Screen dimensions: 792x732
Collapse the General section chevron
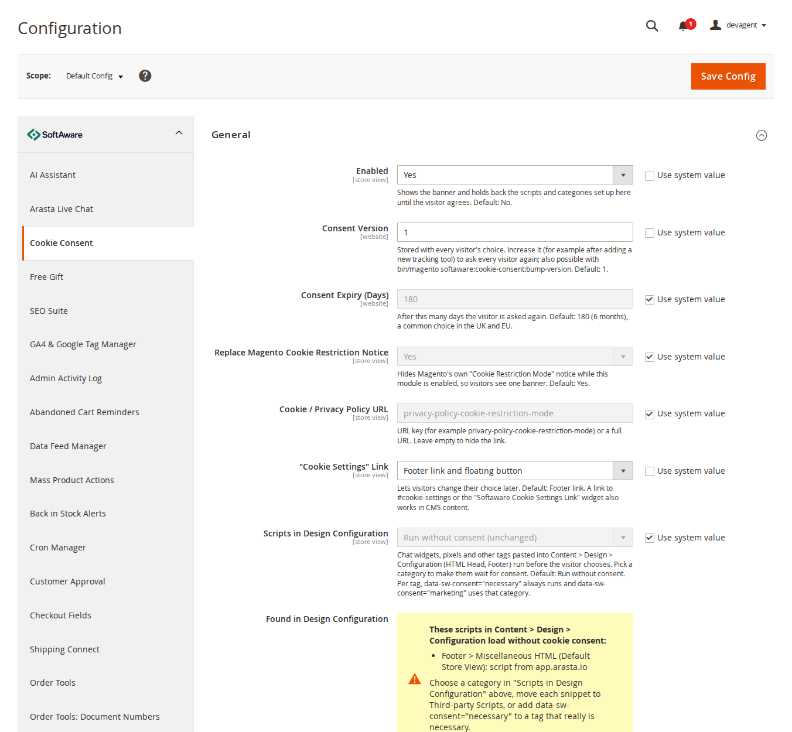[x=762, y=135]
